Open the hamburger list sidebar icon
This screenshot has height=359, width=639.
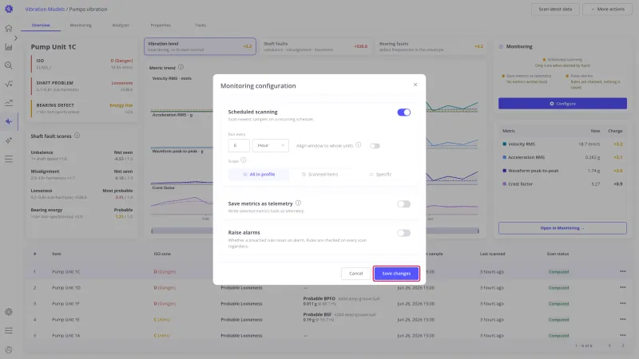(x=9, y=159)
